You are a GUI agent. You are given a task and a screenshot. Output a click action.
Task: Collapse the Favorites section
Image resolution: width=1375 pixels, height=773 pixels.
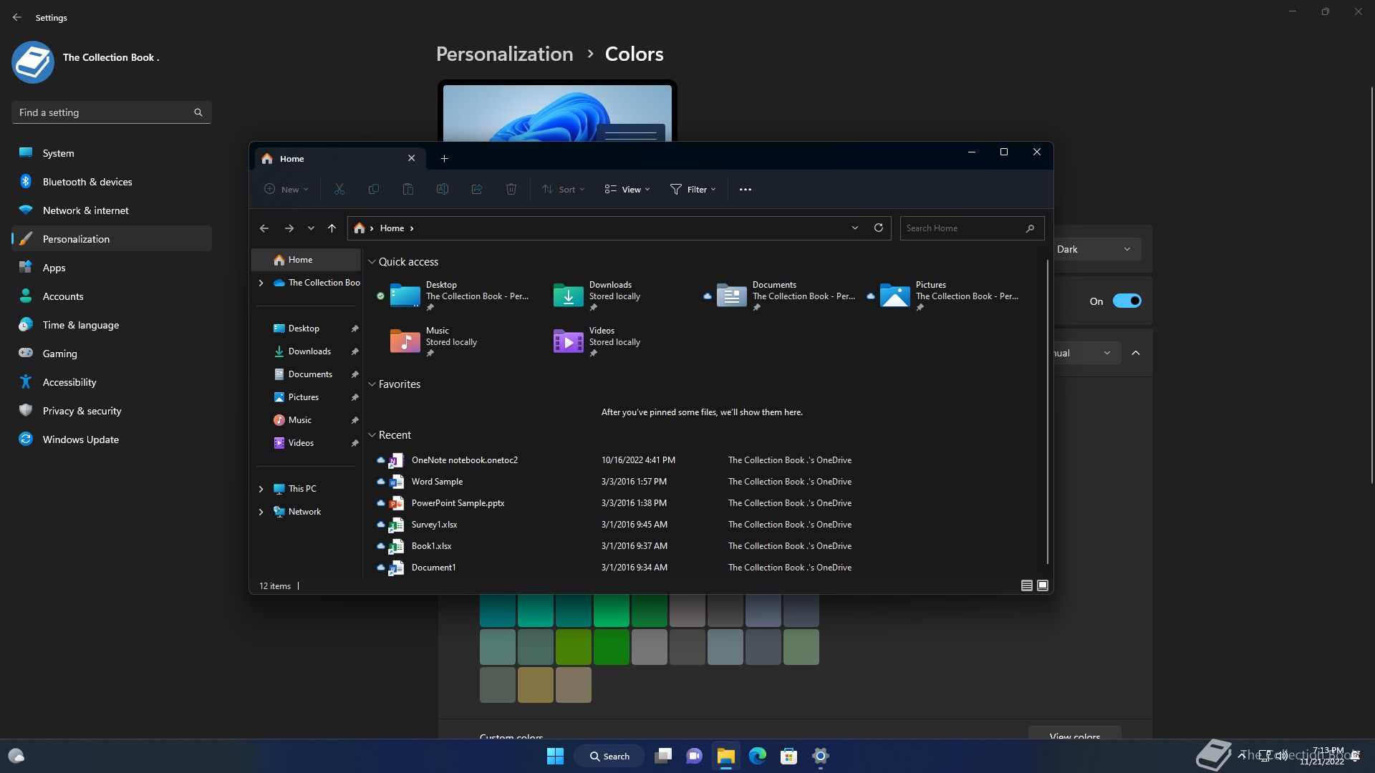[372, 384]
